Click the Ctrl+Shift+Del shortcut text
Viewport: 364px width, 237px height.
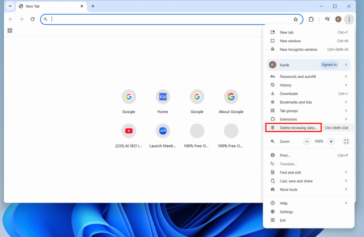pos(336,128)
